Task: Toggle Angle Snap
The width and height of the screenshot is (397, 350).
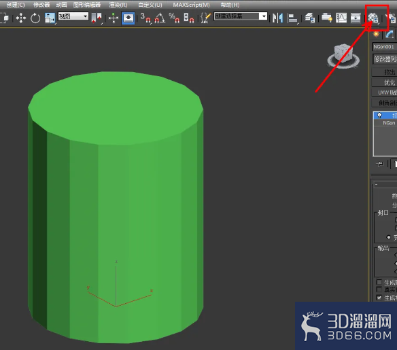Action: pyautogui.click(x=160, y=18)
